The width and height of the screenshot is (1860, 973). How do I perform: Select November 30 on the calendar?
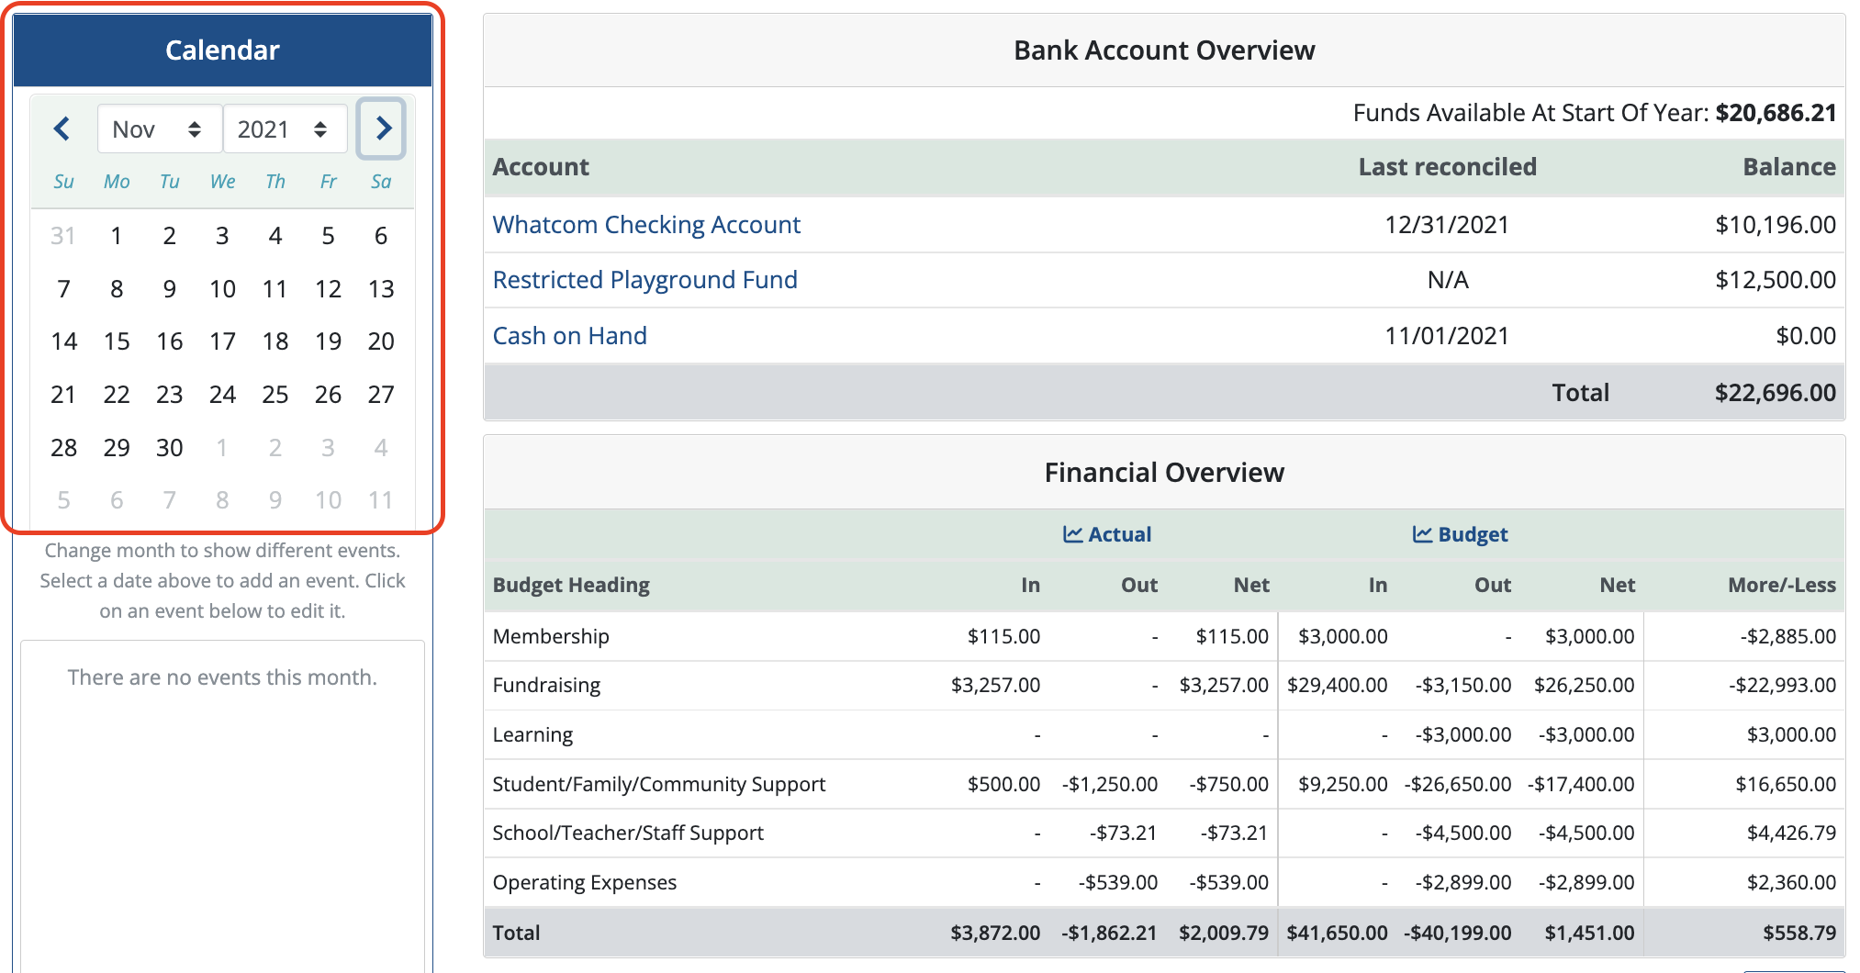(170, 448)
